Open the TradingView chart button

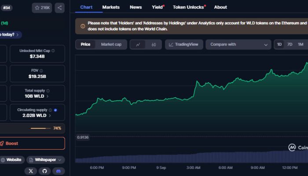[x=184, y=44]
